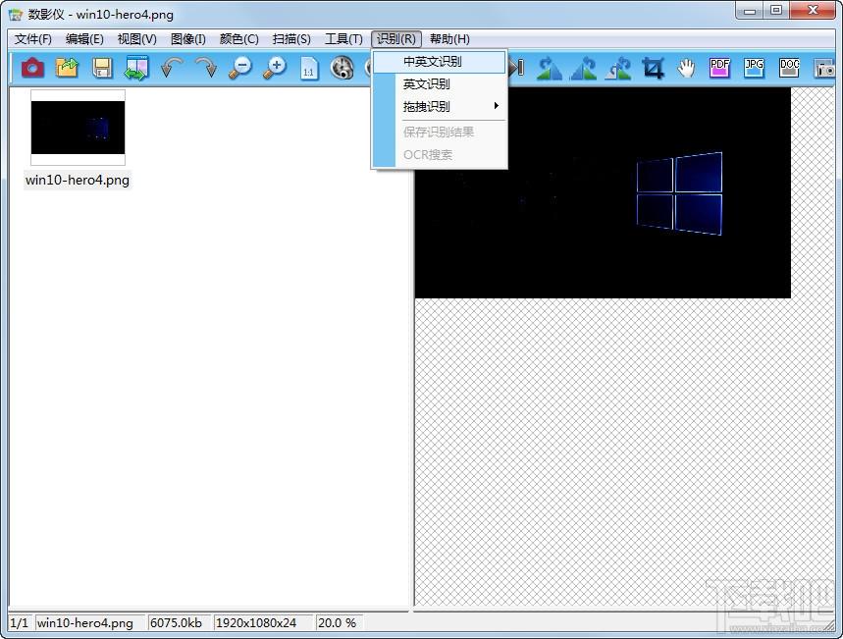Export to JPG via toolbar icon
The image size is (843, 639).
point(755,69)
